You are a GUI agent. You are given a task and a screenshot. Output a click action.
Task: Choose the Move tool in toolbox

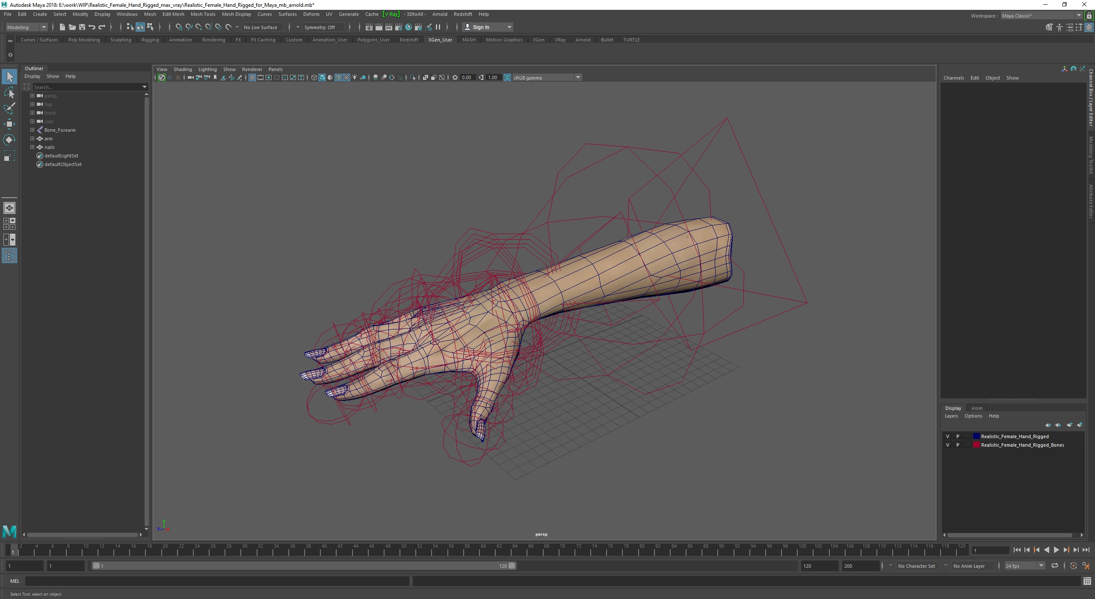tap(9, 124)
